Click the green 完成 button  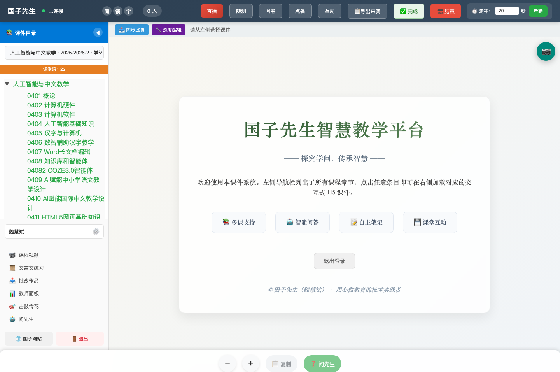pyautogui.click(x=409, y=11)
